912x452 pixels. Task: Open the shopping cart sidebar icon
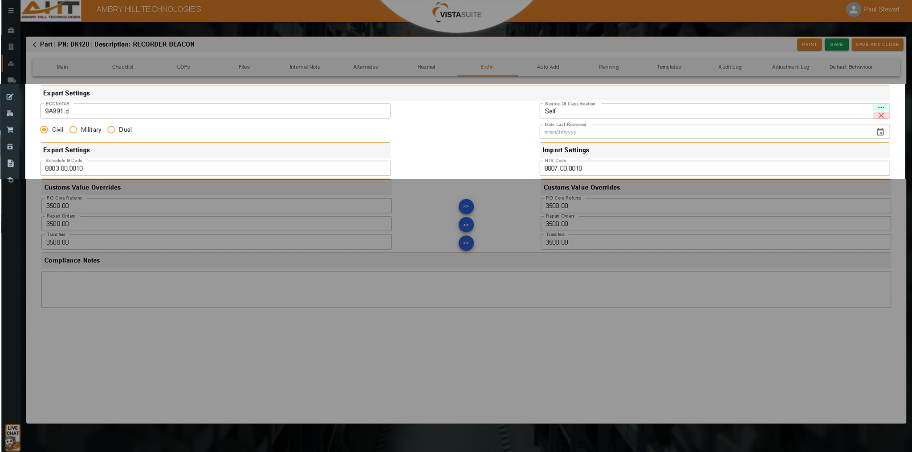click(10, 130)
